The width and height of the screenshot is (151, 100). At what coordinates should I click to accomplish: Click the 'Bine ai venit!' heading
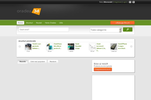coord(101,64)
